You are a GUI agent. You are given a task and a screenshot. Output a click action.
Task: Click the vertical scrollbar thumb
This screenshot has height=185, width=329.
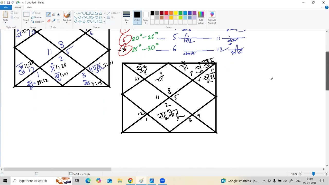[x=327, y=71]
